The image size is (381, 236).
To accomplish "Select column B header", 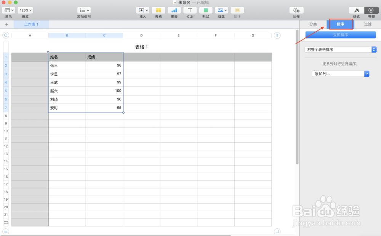I will pos(67,35).
